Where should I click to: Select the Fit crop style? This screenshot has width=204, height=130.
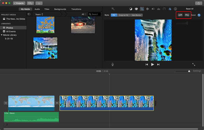tap(114, 15)
